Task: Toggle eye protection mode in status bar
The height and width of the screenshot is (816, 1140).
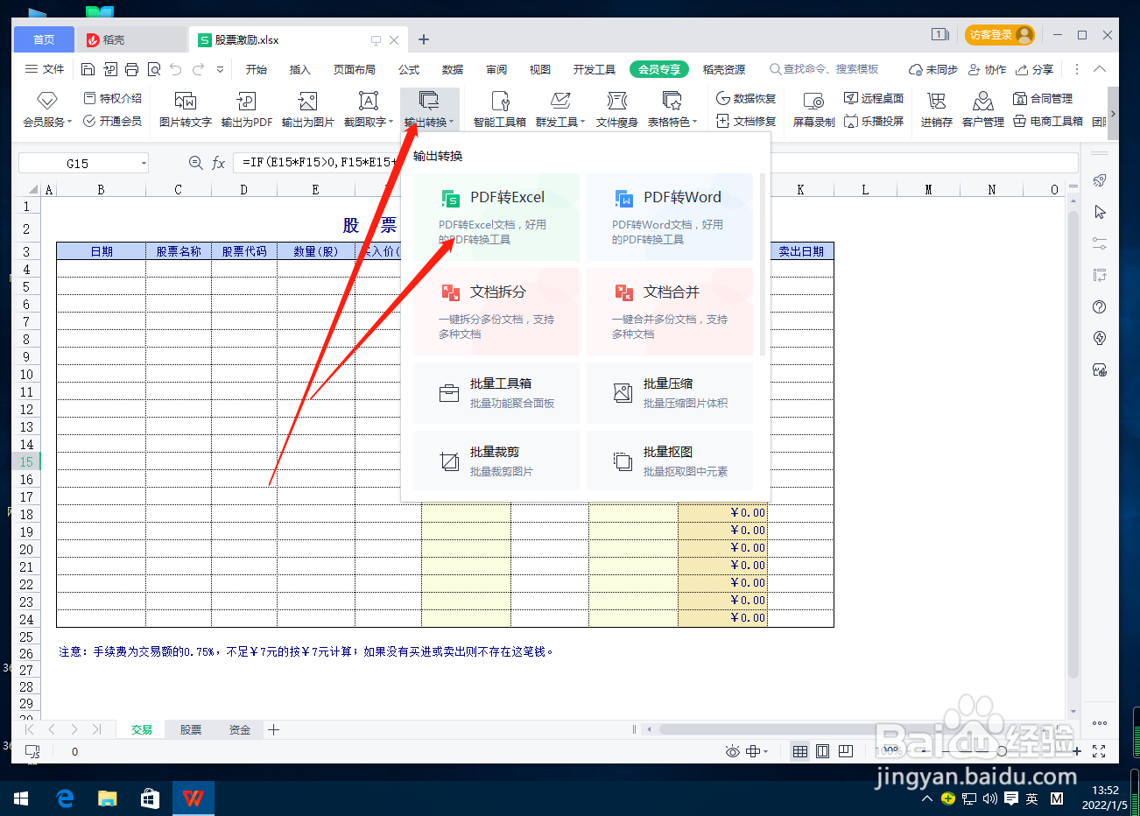Action: point(732,751)
